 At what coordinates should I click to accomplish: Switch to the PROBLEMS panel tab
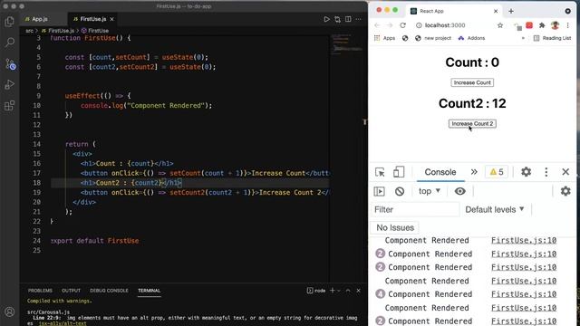click(40, 291)
